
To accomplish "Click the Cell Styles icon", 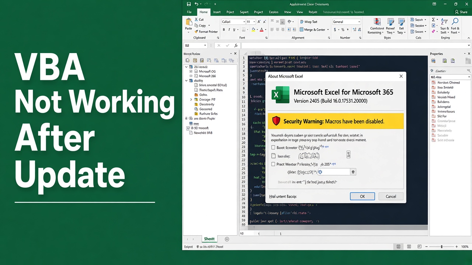I will pyautogui.click(x=401, y=22).
